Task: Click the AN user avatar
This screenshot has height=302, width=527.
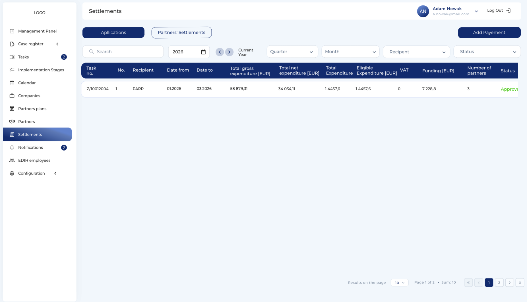Action: [423, 11]
